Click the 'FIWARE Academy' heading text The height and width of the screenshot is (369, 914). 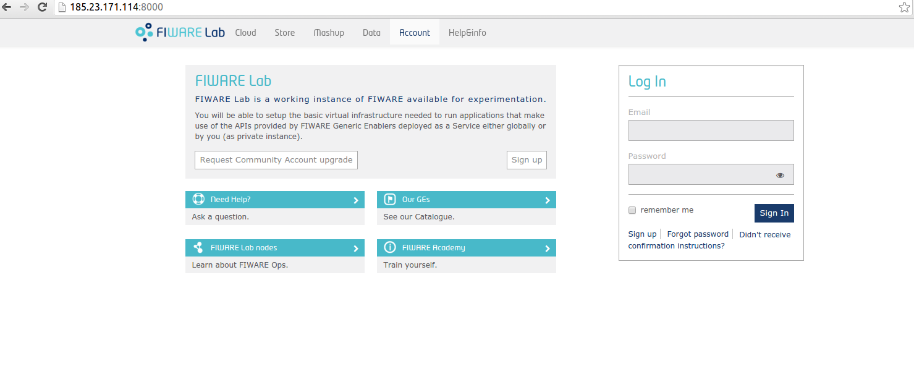click(434, 248)
